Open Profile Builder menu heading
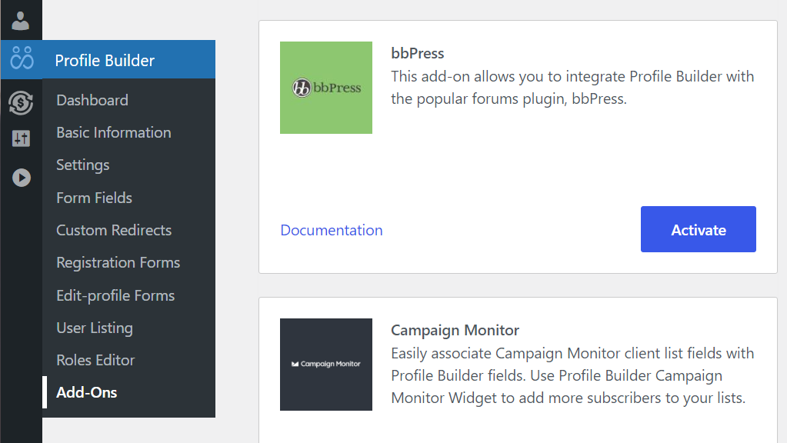787x443 pixels. [105, 60]
